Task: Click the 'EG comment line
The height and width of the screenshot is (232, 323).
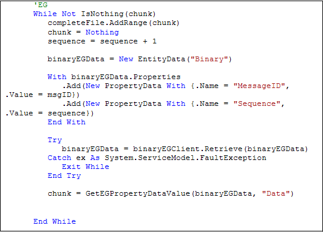Action: point(40,5)
